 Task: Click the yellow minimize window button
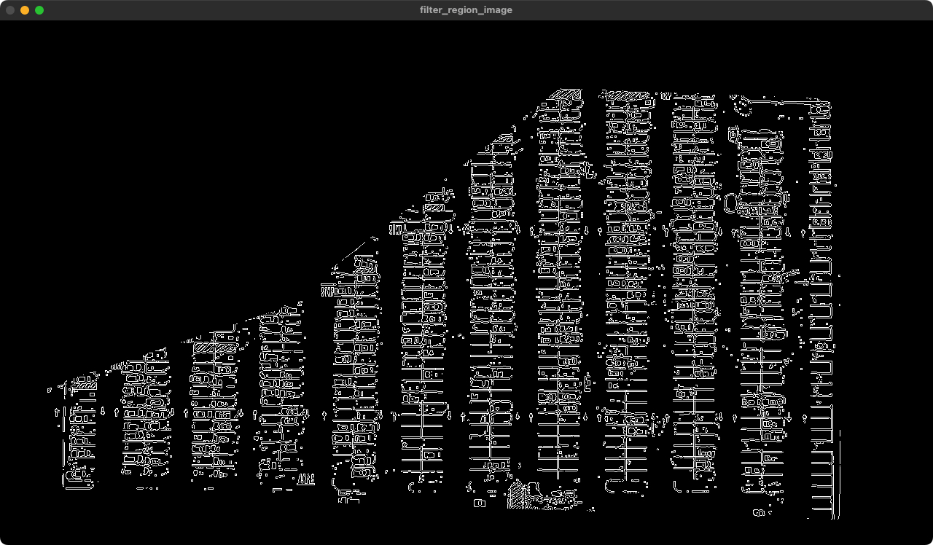25,10
